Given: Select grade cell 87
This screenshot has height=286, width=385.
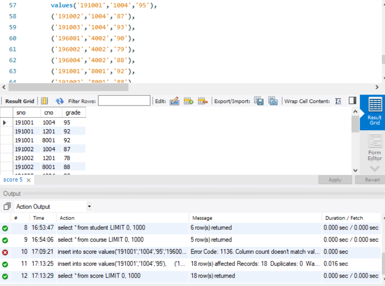Looking at the screenshot, I should coord(74,149).
